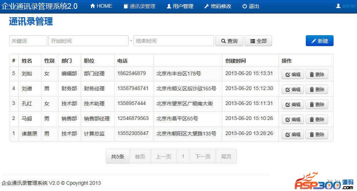Go to HOME in the navigation bar
Screen dimensions: 357x191
pyautogui.click(x=101, y=6)
